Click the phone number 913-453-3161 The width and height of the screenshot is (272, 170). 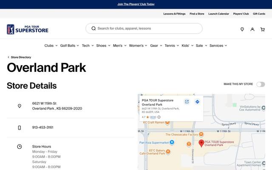point(42,127)
